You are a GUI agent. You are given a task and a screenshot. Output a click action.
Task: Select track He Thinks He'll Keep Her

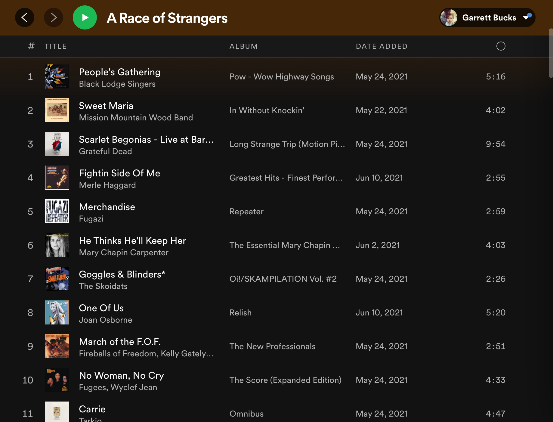pos(132,241)
